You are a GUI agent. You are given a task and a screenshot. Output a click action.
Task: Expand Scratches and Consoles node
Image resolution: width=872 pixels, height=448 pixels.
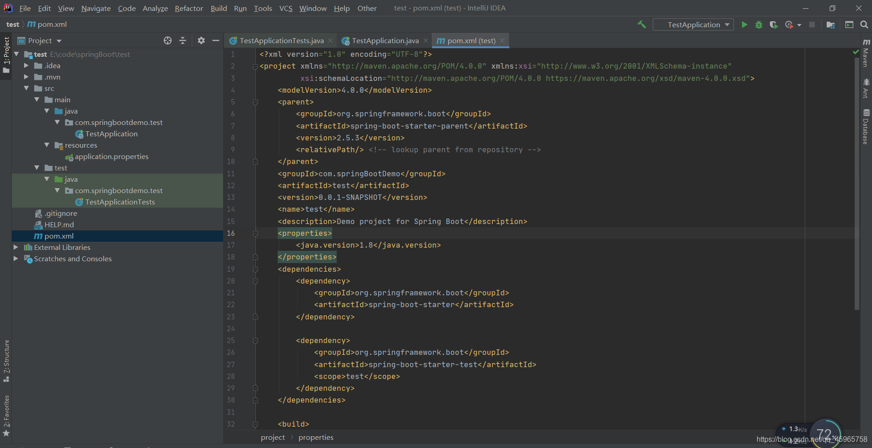click(16, 259)
